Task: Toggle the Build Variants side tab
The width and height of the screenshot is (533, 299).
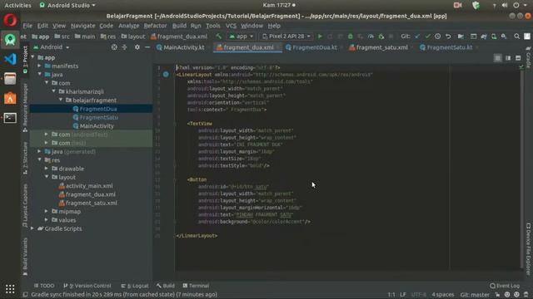Action: (x=25, y=256)
